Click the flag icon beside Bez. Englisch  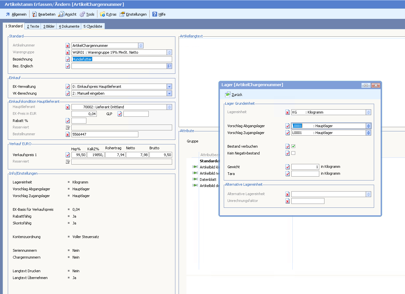(x=169, y=66)
